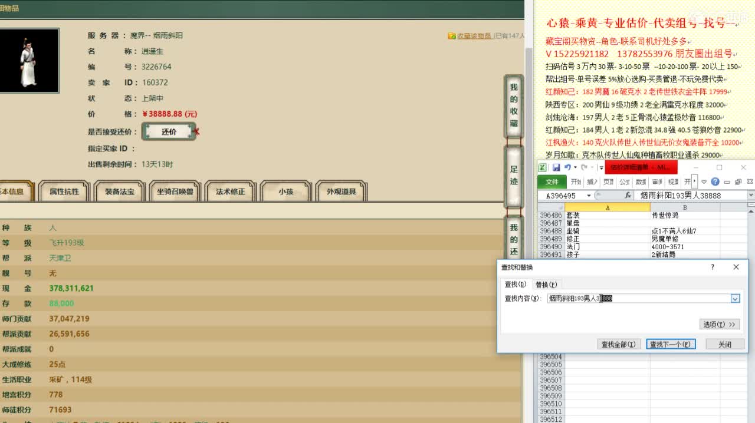755x423 pixels.
Task: Open the name box dropdown arrow
Action: pos(589,196)
